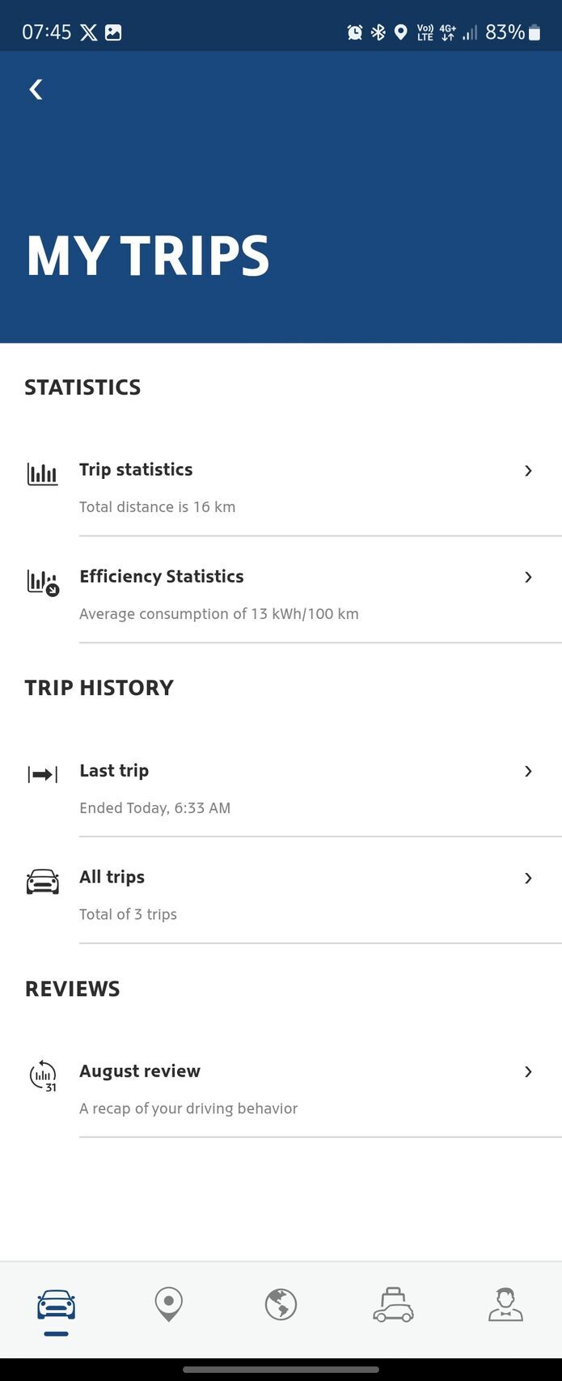Screen dimensions: 562x1381
Task: Expand Last trip chevron
Action: point(528,772)
